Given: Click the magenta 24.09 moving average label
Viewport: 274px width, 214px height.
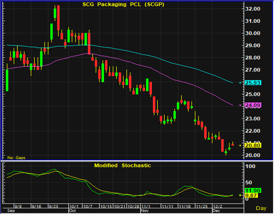Looking at the screenshot, I should (x=253, y=105).
